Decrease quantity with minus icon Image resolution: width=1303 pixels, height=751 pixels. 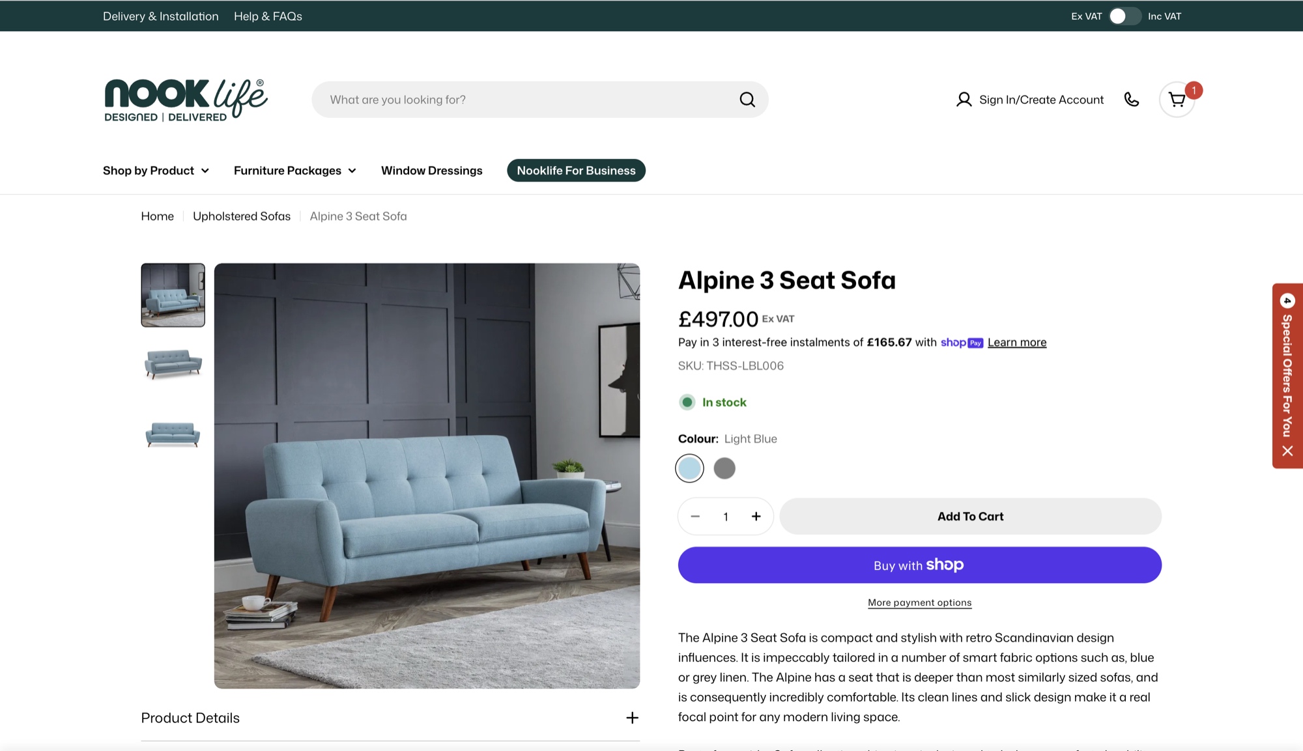click(x=695, y=517)
